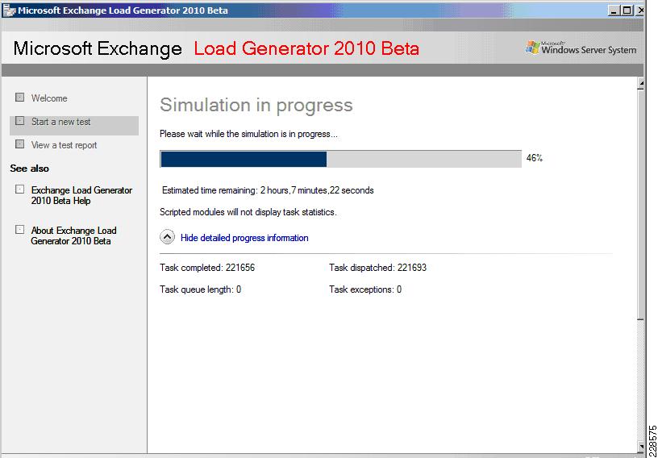Open About Exchange Load Generator 2010 Beta
Screen dimensions: 658x458
coord(73,236)
